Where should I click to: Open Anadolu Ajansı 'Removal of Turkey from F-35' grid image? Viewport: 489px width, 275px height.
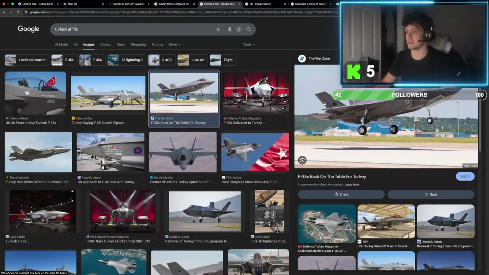(x=205, y=211)
